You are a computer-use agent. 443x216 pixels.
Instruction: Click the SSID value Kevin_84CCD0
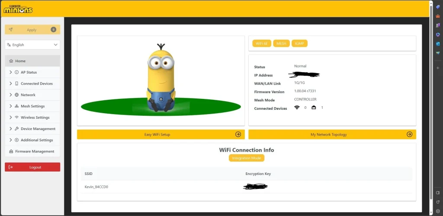coord(96,187)
